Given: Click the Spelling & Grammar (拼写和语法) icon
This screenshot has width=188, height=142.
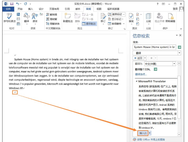Looking at the screenshot, I should click(x=9, y=18).
